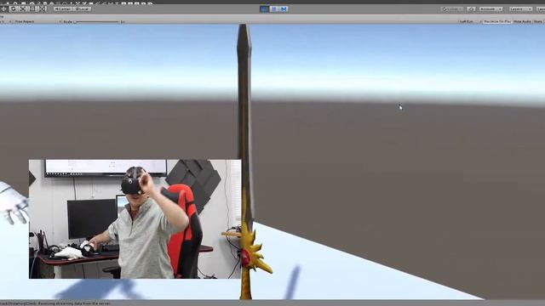The image size is (545, 306).
Task: Select the Move tool in Unity toolbar
Action: [x=4, y=8]
